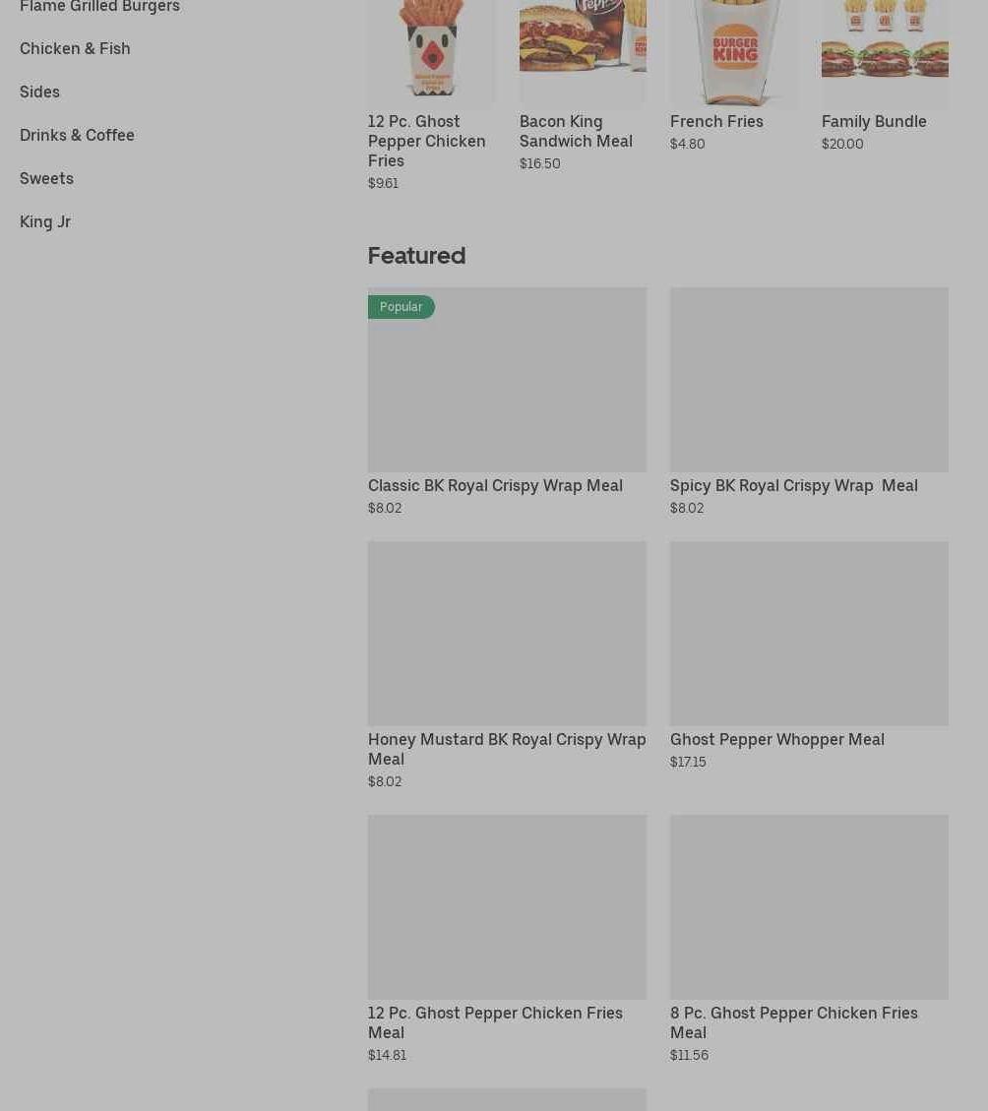The width and height of the screenshot is (988, 1111).
Task: Click the Ghost Pepper Chicken Fries box image
Action: click(x=432, y=49)
